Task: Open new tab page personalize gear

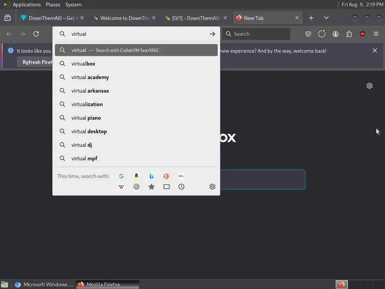Action: pos(370,86)
